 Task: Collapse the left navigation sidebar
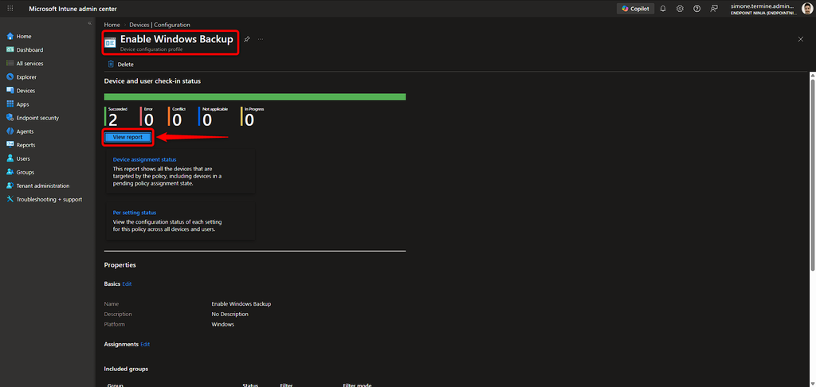(89, 23)
